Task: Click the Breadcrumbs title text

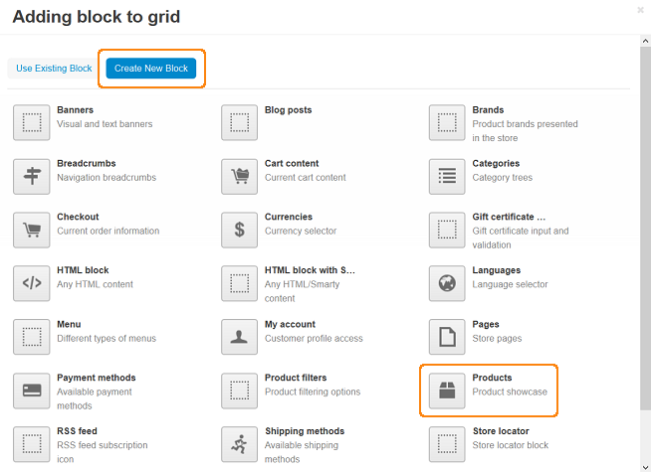Action: pos(87,163)
